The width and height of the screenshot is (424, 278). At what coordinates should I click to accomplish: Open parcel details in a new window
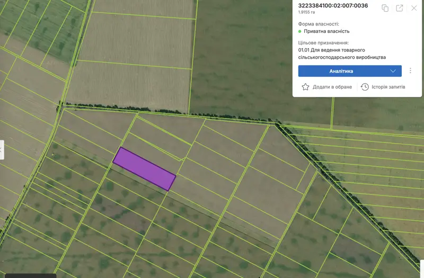[400, 8]
